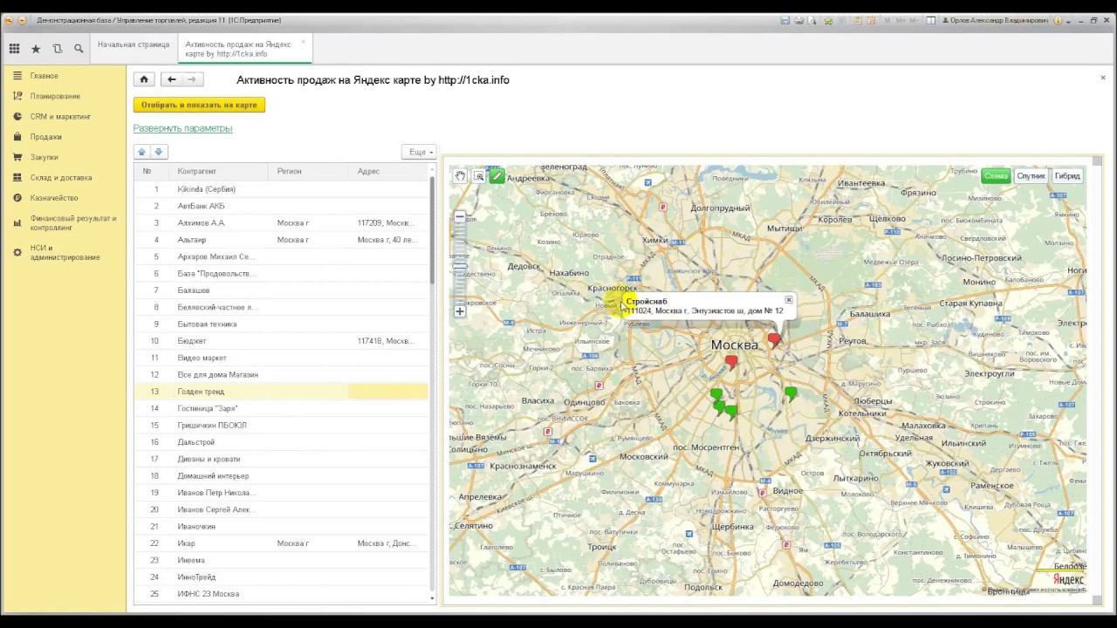
Task: Move list row up with arrow icon
Action: coord(141,152)
